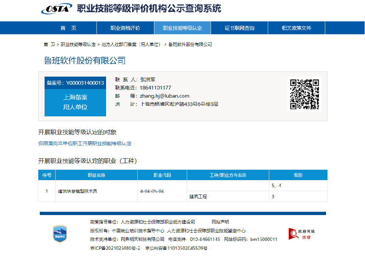Click contact name 张洪军

148,80
